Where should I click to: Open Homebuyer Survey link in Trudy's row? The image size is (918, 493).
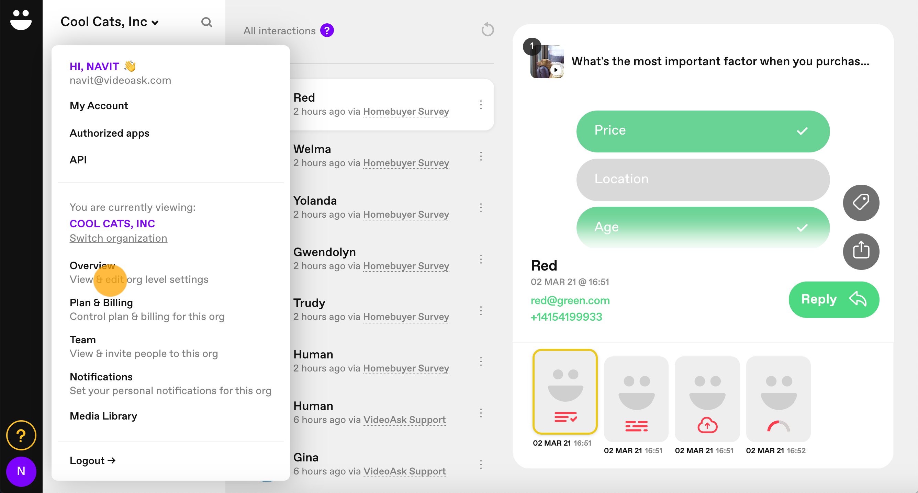[405, 317]
